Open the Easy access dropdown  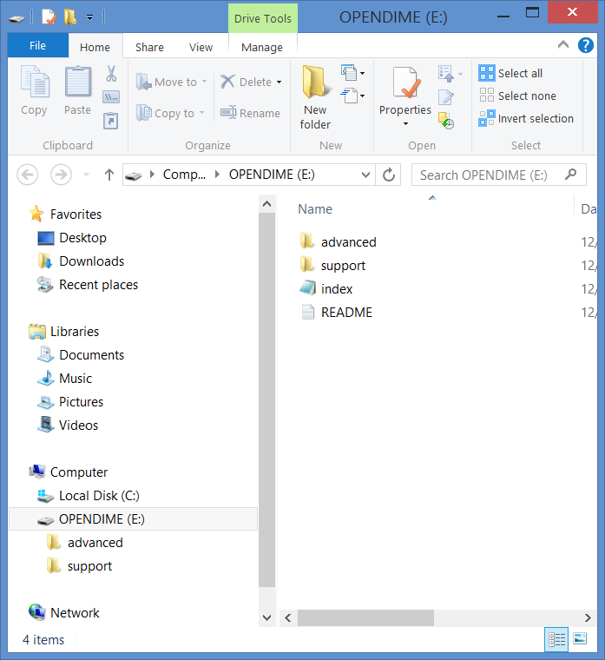(352, 96)
